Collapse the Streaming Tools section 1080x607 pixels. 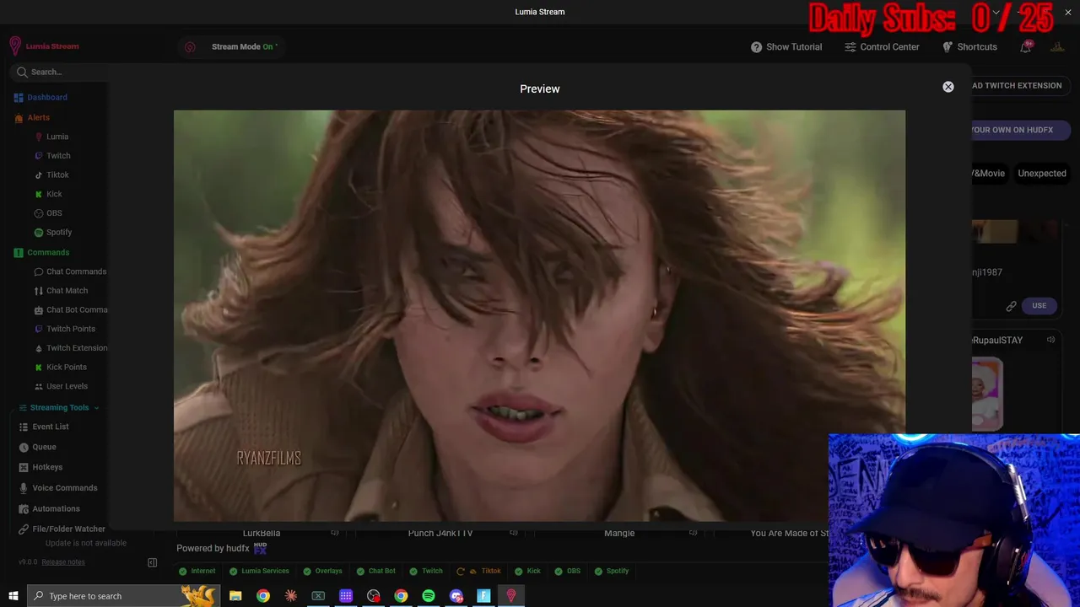59,407
